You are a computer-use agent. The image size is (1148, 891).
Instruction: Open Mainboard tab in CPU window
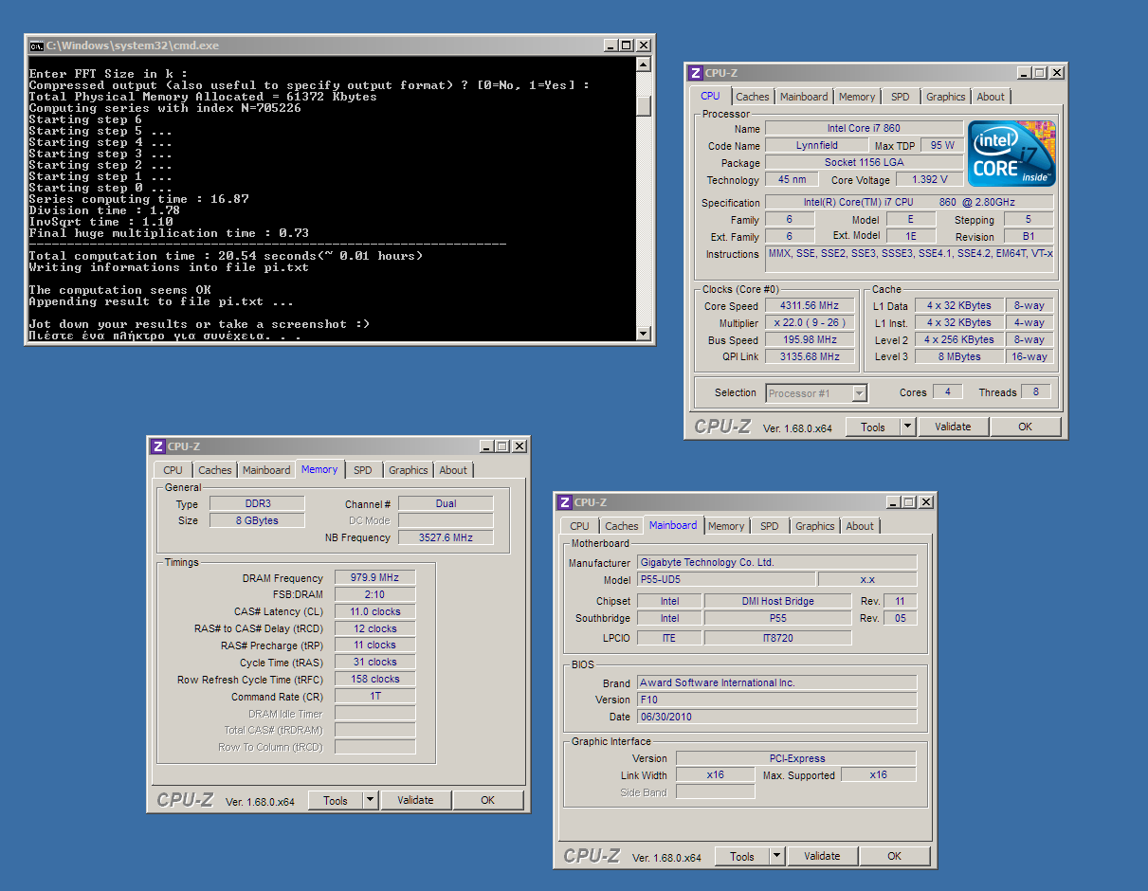[804, 97]
